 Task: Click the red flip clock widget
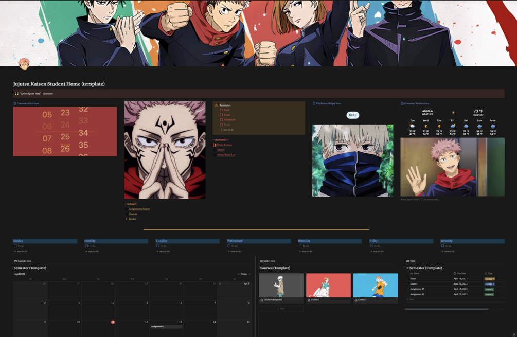[65, 132]
